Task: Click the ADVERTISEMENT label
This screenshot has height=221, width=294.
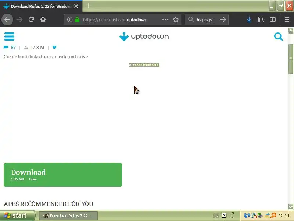Action: (x=144, y=65)
